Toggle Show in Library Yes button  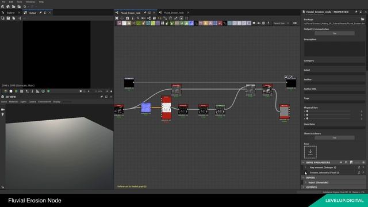tap(335, 138)
